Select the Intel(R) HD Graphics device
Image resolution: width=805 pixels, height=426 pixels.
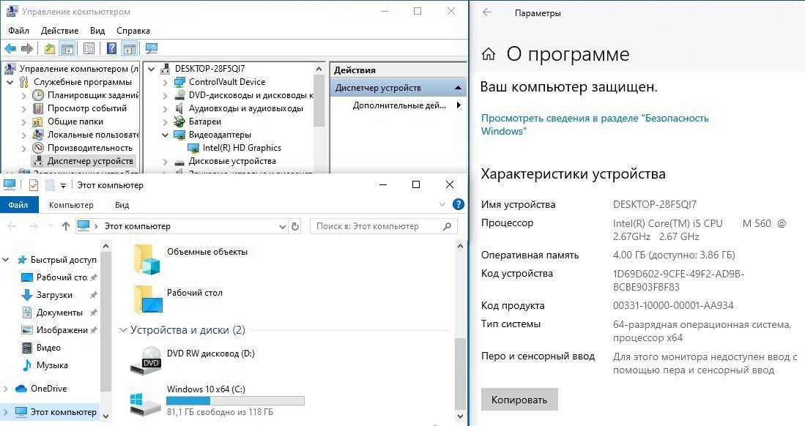[242, 148]
